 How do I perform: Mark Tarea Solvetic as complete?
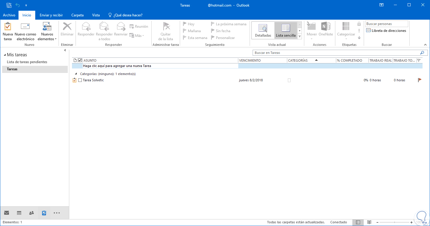pyautogui.click(x=80, y=80)
